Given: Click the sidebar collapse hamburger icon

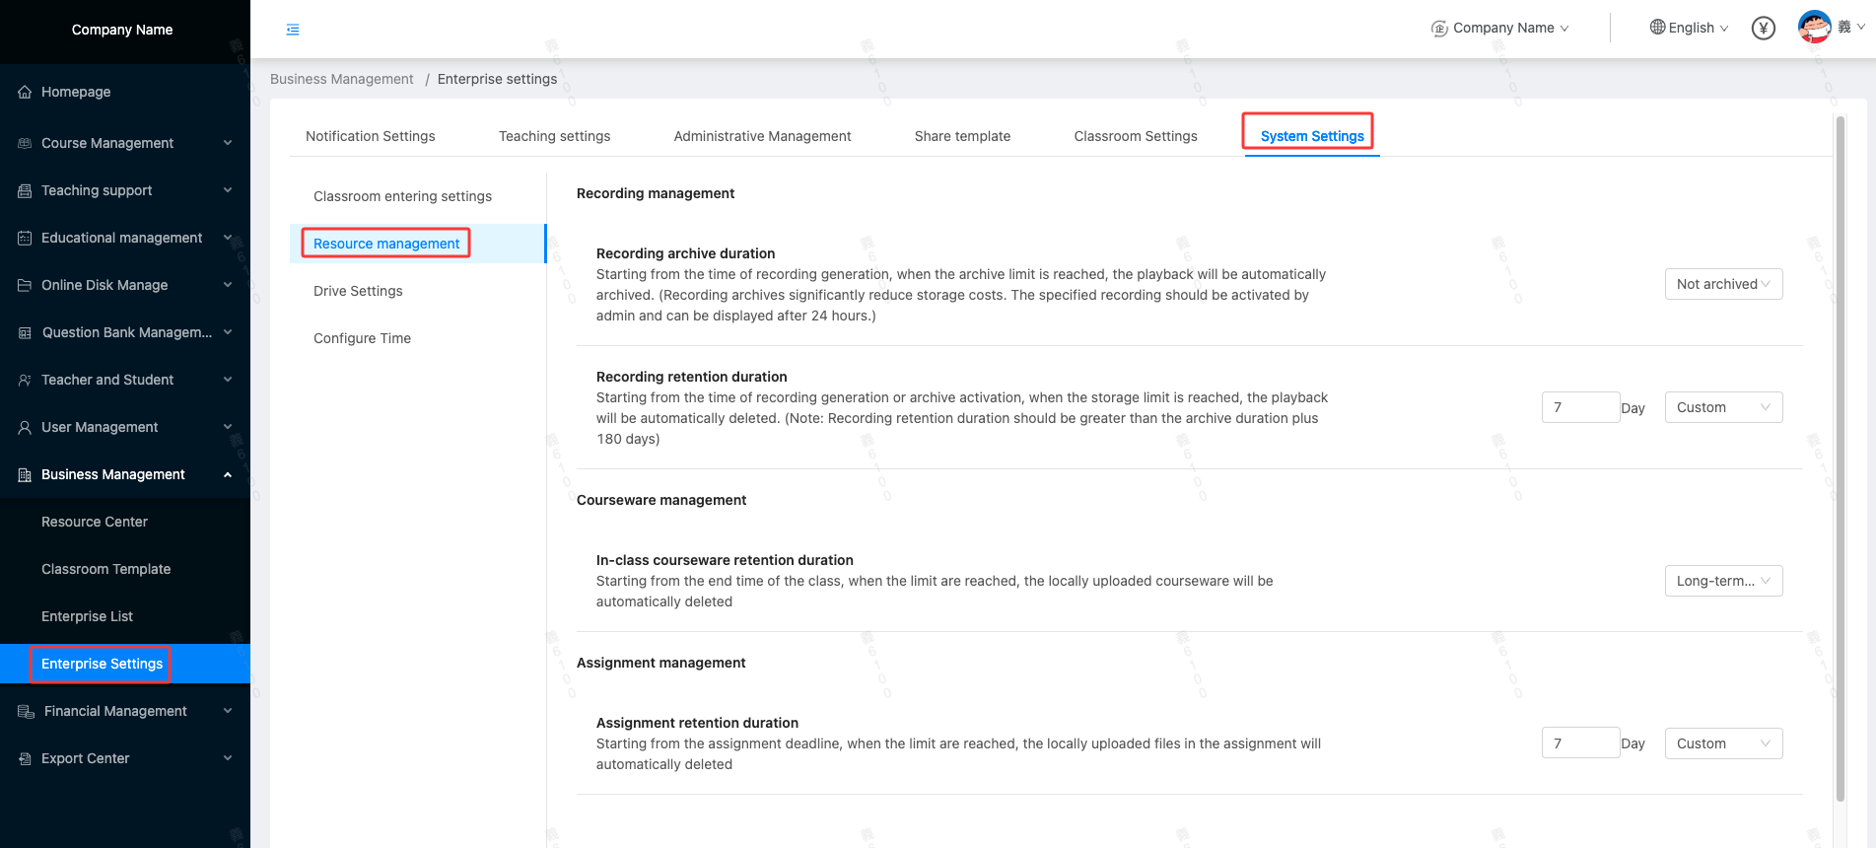Looking at the screenshot, I should point(293,30).
